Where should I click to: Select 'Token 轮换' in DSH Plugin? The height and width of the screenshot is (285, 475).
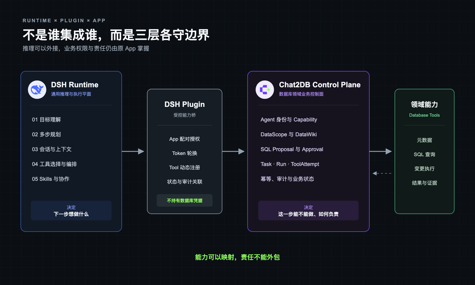click(185, 153)
